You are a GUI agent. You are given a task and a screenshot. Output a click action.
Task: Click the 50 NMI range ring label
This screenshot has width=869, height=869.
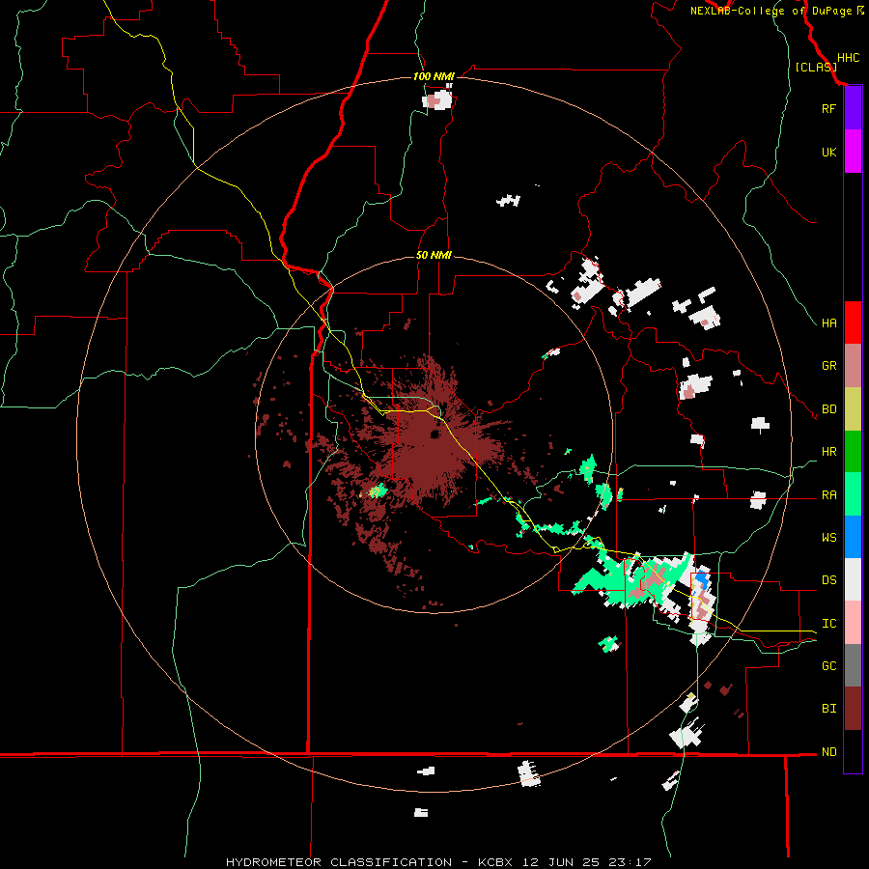tap(434, 255)
